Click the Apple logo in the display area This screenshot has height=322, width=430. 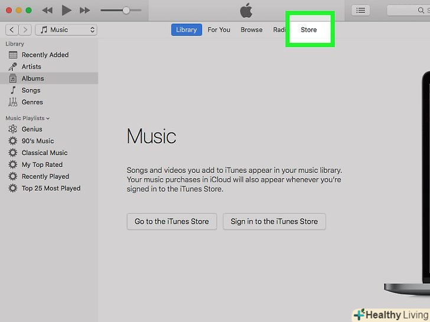[246, 11]
